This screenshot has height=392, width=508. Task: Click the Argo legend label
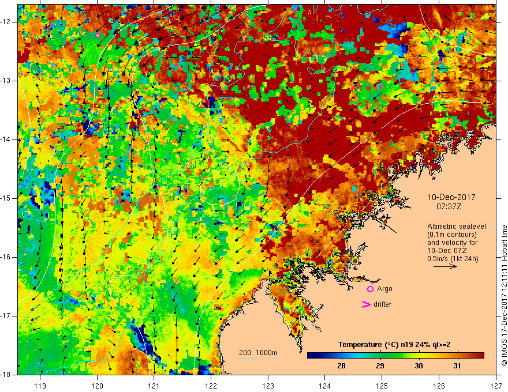pyautogui.click(x=384, y=289)
